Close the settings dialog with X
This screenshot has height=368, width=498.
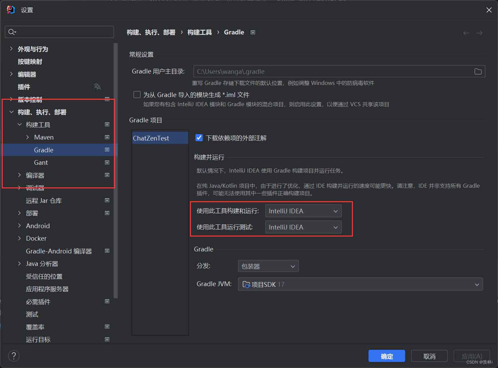click(x=489, y=10)
